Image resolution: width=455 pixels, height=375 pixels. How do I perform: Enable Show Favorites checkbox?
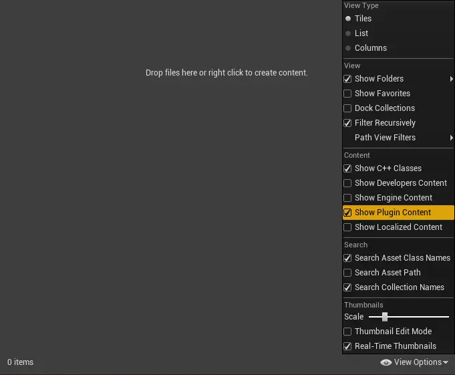tap(347, 94)
